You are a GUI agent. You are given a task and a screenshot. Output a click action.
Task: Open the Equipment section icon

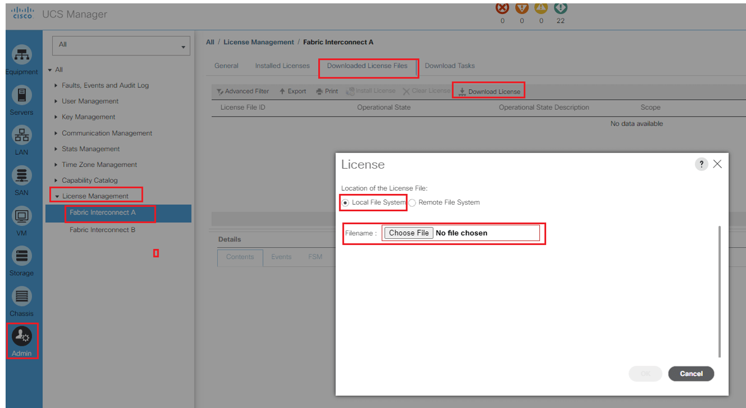pyautogui.click(x=22, y=55)
